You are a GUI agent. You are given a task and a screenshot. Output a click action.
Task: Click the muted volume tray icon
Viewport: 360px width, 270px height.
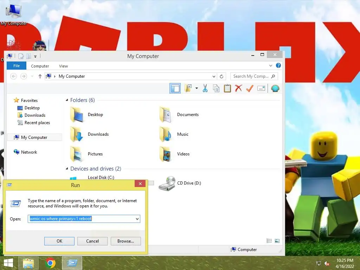coord(327,263)
